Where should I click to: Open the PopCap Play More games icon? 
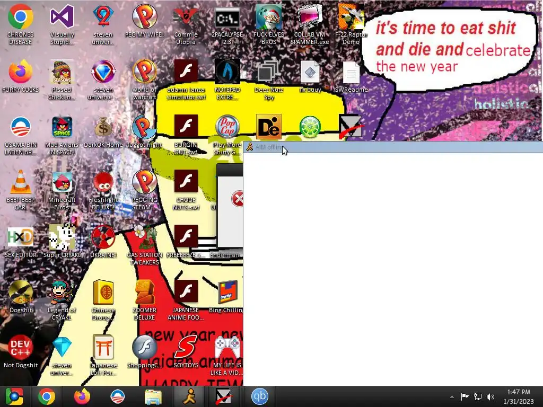(x=227, y=127)
